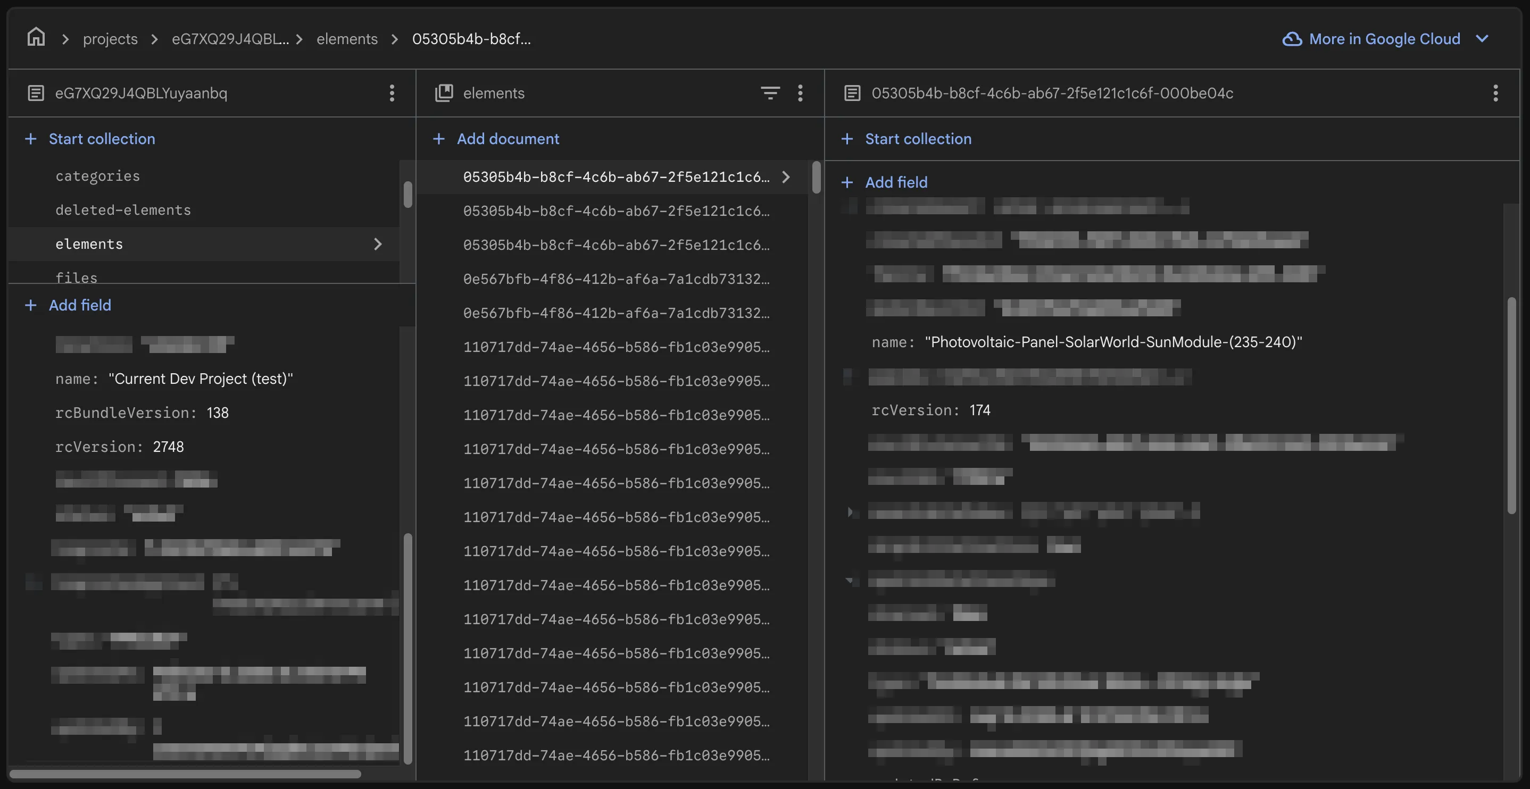Open the projects breadcrumb page
Screen dimensions: 1530x789
point(110,39)
